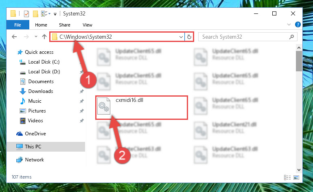
Task: Expand the ribbon with the chevron
Action: pyautogui.click(x=289, y=24)
